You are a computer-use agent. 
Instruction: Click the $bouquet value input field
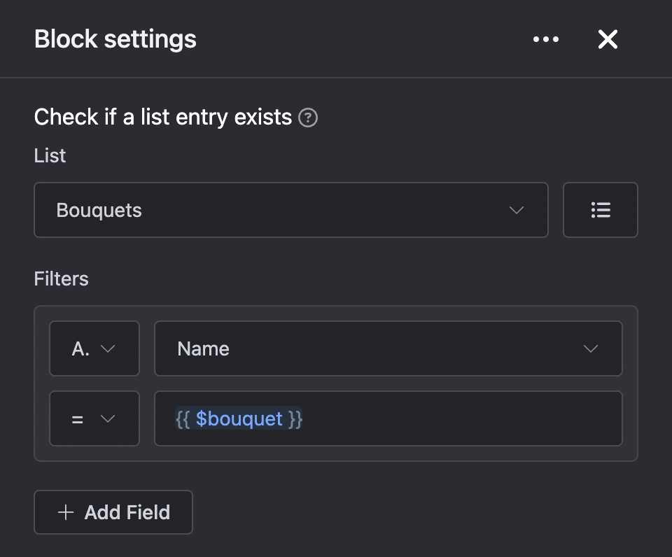tap(388, 418)
